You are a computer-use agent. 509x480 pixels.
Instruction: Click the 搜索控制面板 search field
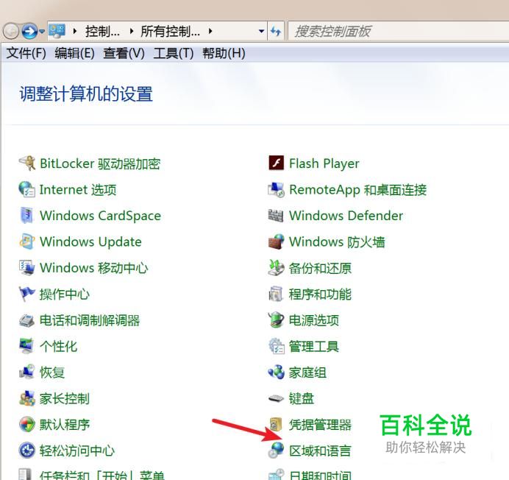pos(399,31)
